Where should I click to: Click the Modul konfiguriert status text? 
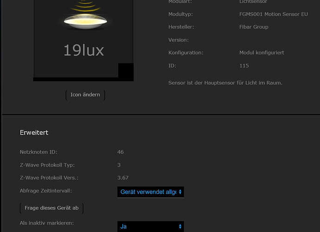262,53
